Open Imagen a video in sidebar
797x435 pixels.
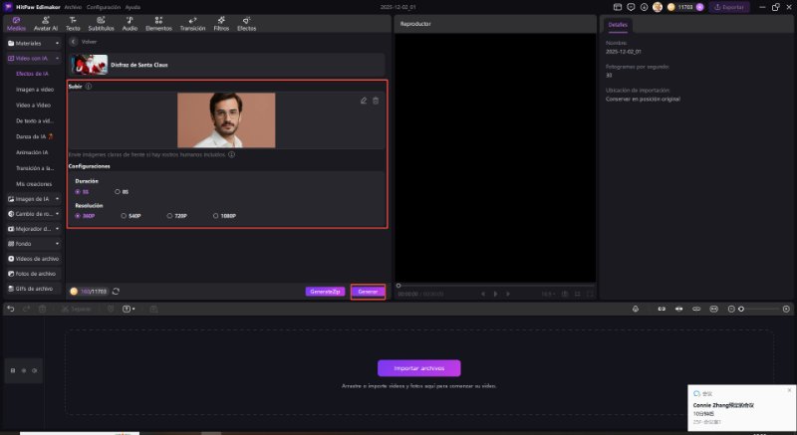pyautogui.click(x=36, y=90)
